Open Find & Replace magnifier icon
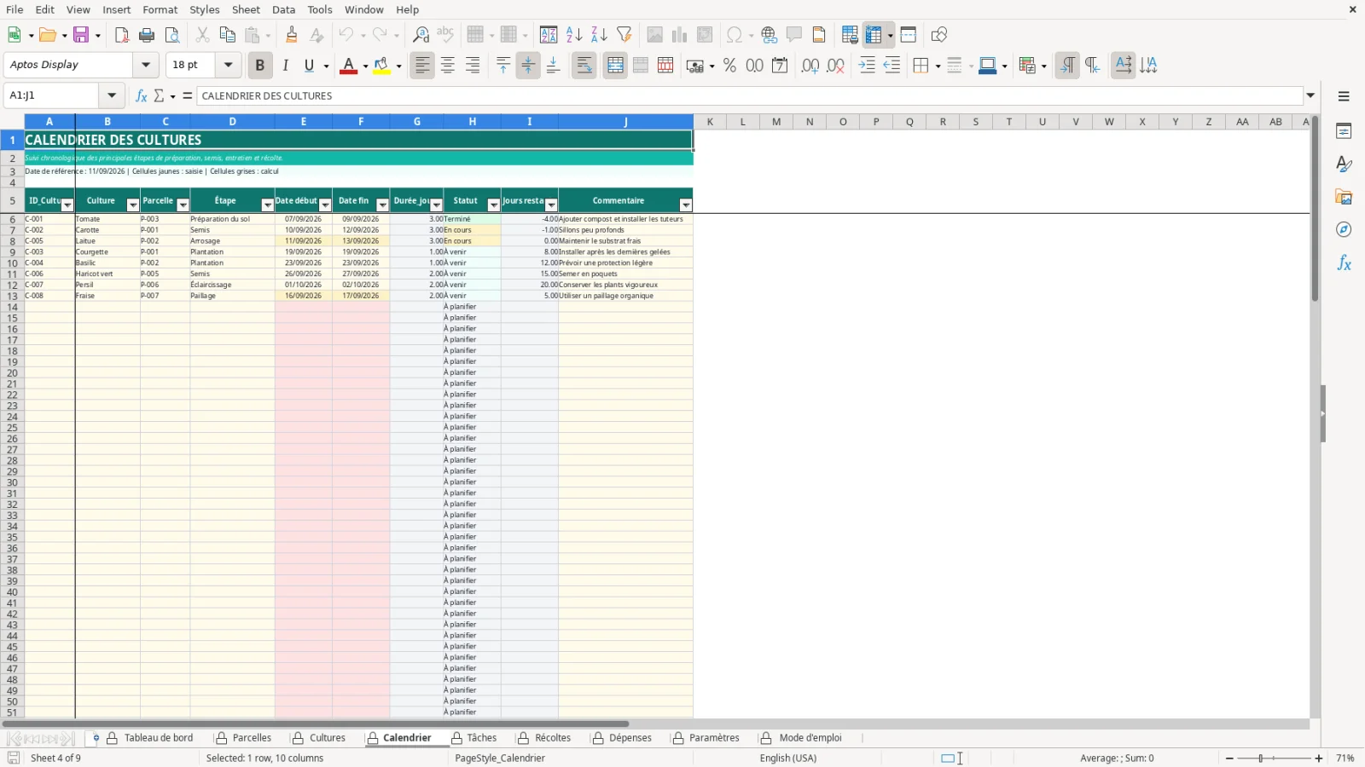Screen dimensions: 1365x767 (421, 35)
